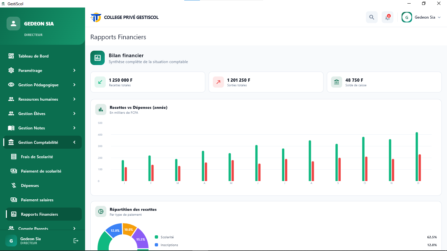
Task: Click the Inscriptions legend label
Action: pyautogui.click(x=170, y=245)
